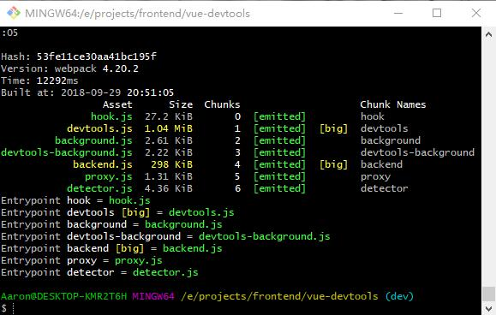Click the 4.36 KiB size value
This screenshot has height=315, width=496.
click(x=169, y=188)
